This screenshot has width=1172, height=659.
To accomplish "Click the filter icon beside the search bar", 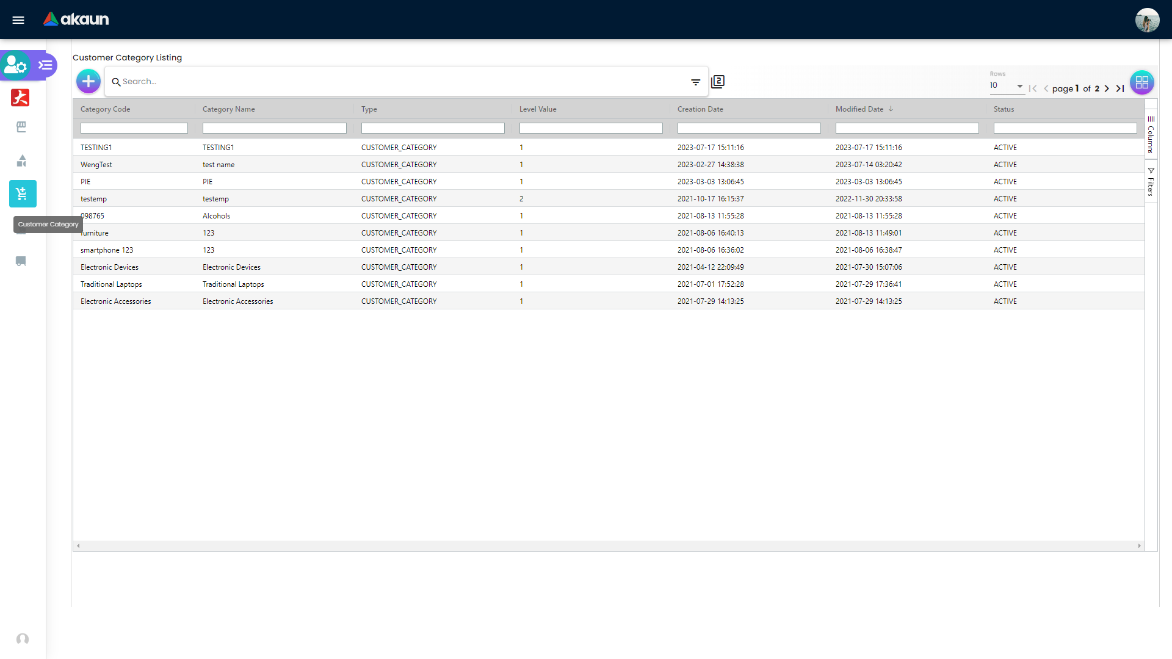I will (696, 82).
